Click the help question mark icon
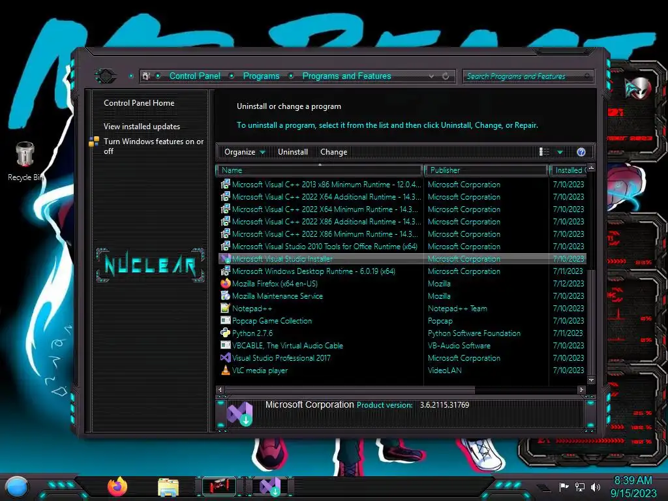Viewport: 668px width, 501px height. (581, 152)
